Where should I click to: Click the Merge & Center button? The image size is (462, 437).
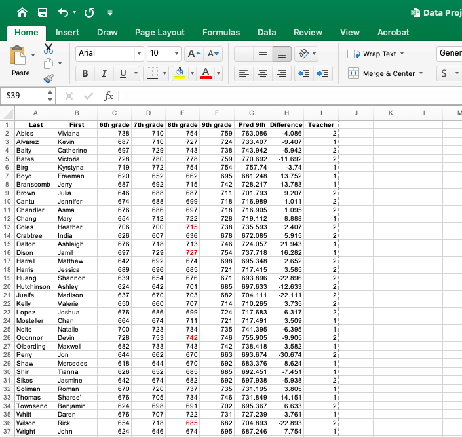[x=381, y=73]
